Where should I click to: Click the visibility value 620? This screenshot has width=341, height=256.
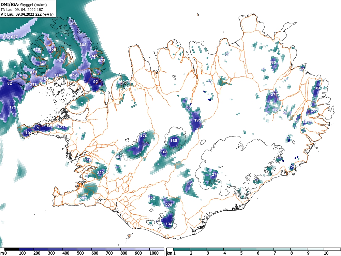click(36, 49)
